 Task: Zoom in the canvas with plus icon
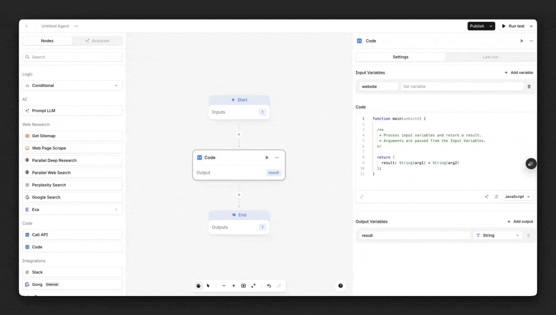tap(234, 286)
